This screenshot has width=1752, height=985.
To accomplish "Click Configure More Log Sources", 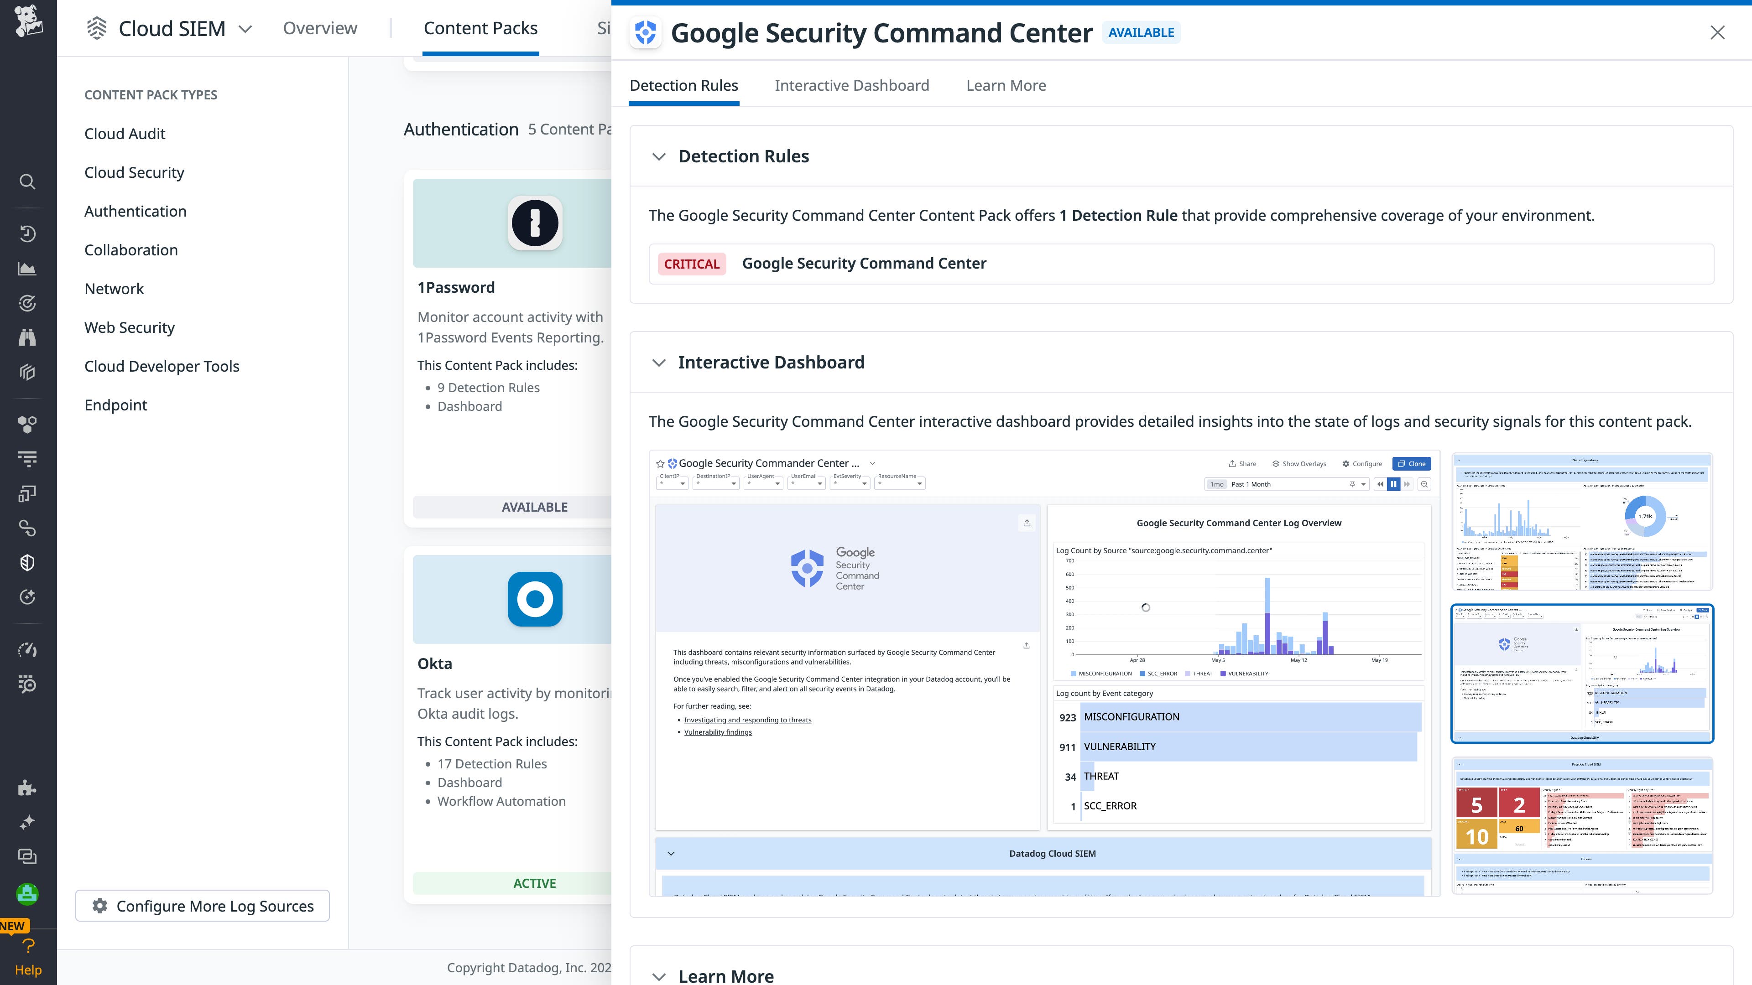I will [x=202, y=906].
